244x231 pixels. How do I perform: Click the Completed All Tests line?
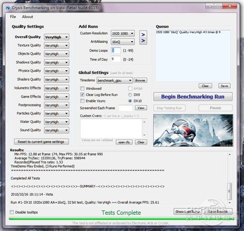[x=25, y=178]
